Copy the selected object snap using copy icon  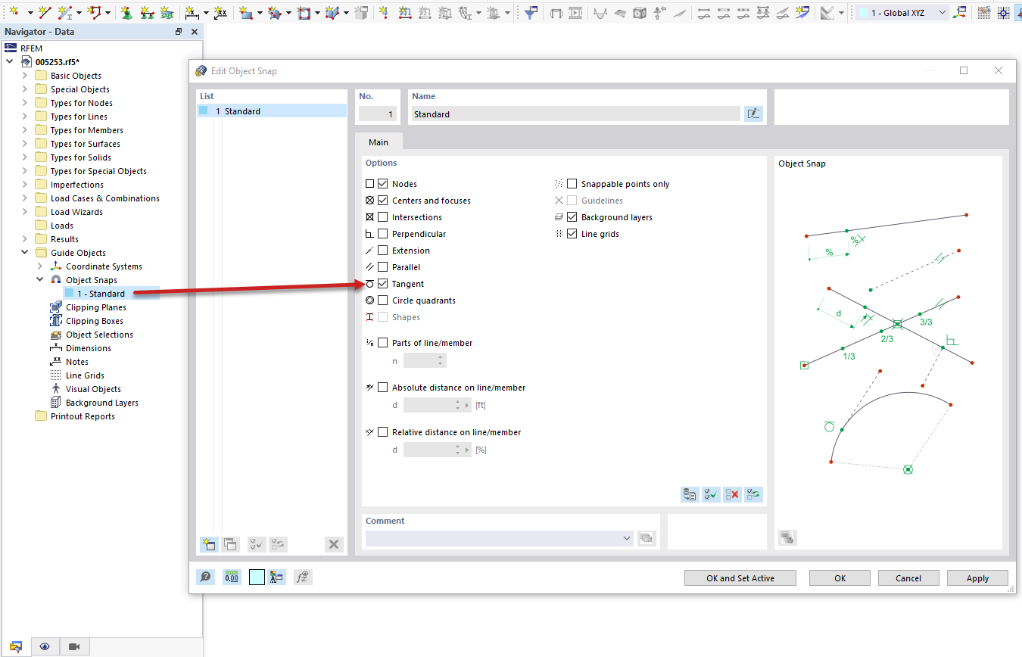[229, 544]
